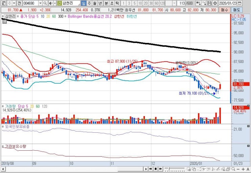251x173 pixels.
Task: Expand the dropdown arrow beside the speaker
Action: [55, 3]
